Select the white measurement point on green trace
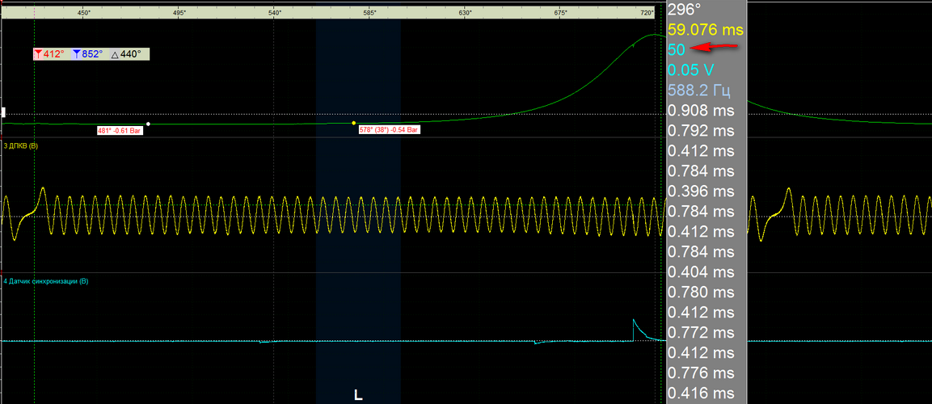The height and width of the screenshot is (404, 932). [x=148, y=124]
